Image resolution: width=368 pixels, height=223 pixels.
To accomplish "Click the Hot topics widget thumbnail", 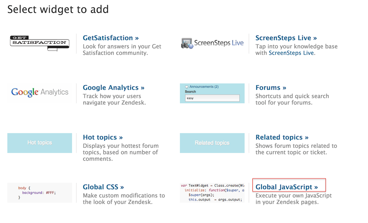I will click(x=40, y=143).
